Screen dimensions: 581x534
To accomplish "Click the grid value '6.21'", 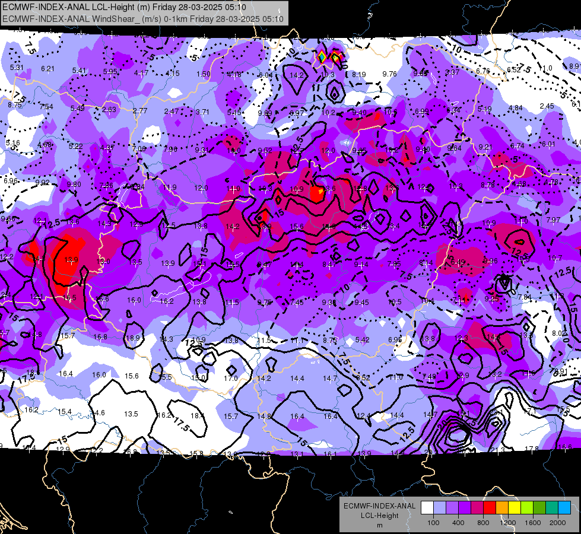I will pos(47,69).
